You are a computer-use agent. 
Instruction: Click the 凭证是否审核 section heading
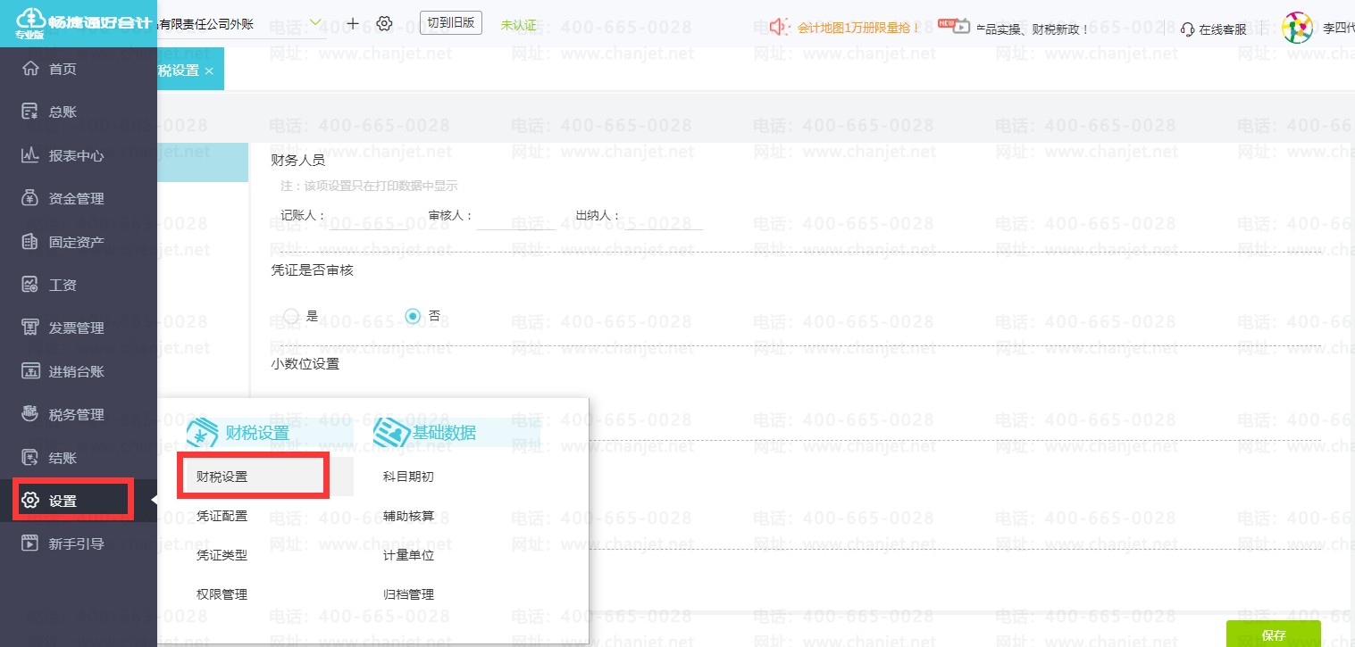[x=312, y=270]
